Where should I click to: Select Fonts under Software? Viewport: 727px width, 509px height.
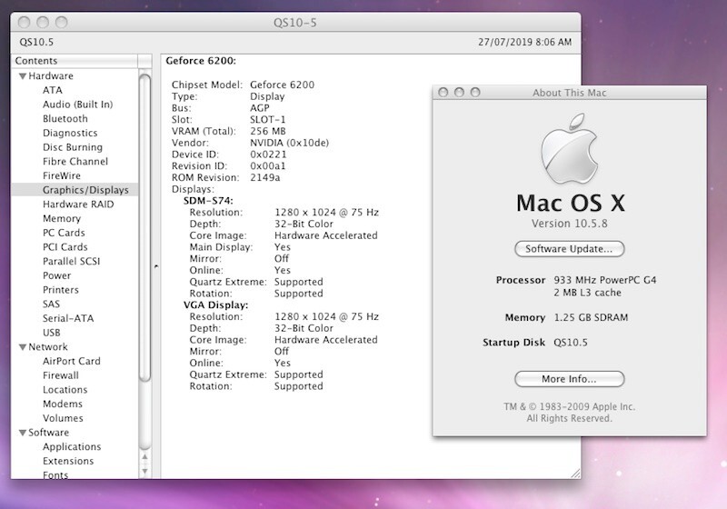point(55,475)
